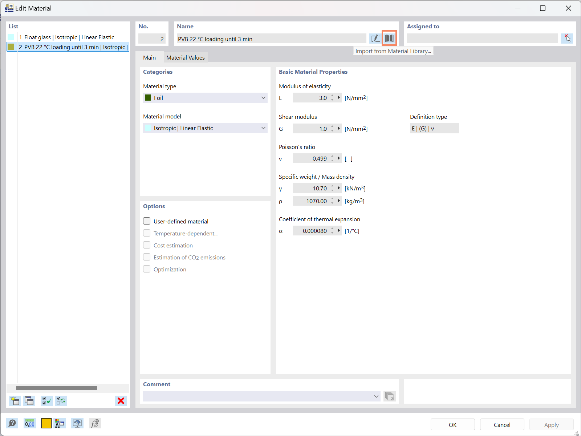Click the select-all-materials check icon
The image size is (581, 436).
click(x=46, y=401)
